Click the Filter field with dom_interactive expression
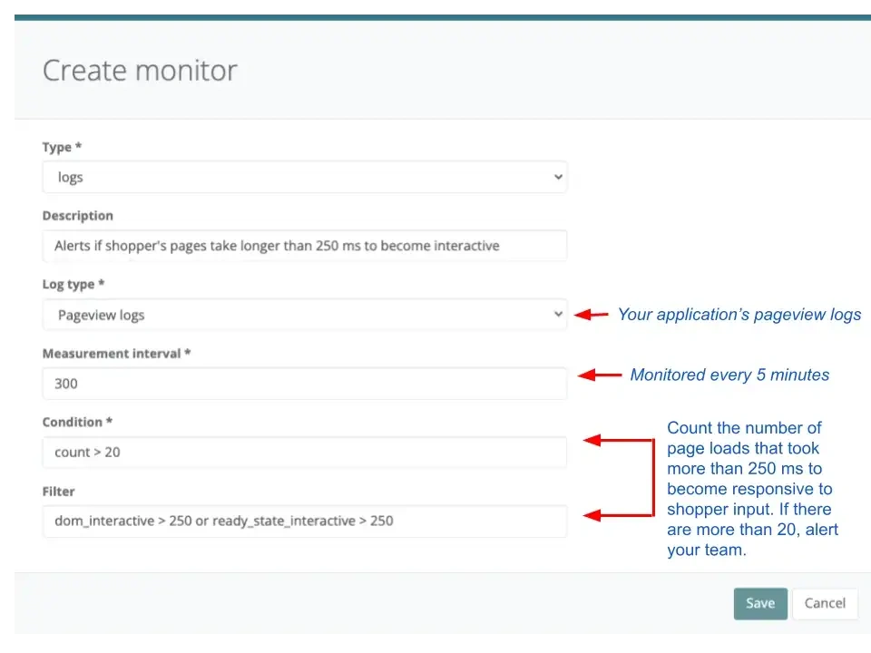 [x=305, y=521]
